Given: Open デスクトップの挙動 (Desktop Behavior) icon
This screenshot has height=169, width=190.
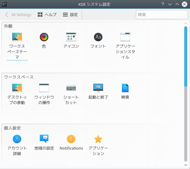Looking at the screenshot, I should (17, 88).
